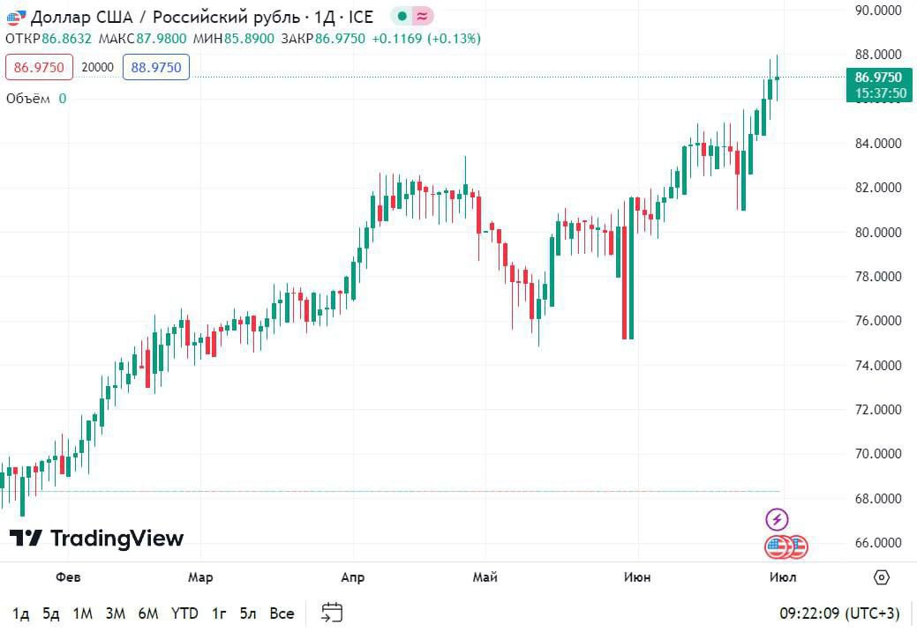
Task: Click the purple lightning event marker
Action: point(777,519)
